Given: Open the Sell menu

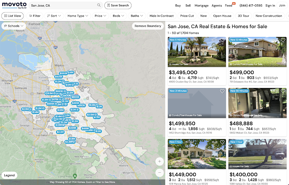Looking at the screenshot, I should (188, 5).
